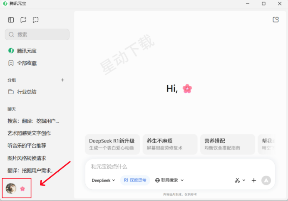Select the 养生不麻烦 suggestion card
The width and height of the screenshot is (288, 201).
(170, 145)
